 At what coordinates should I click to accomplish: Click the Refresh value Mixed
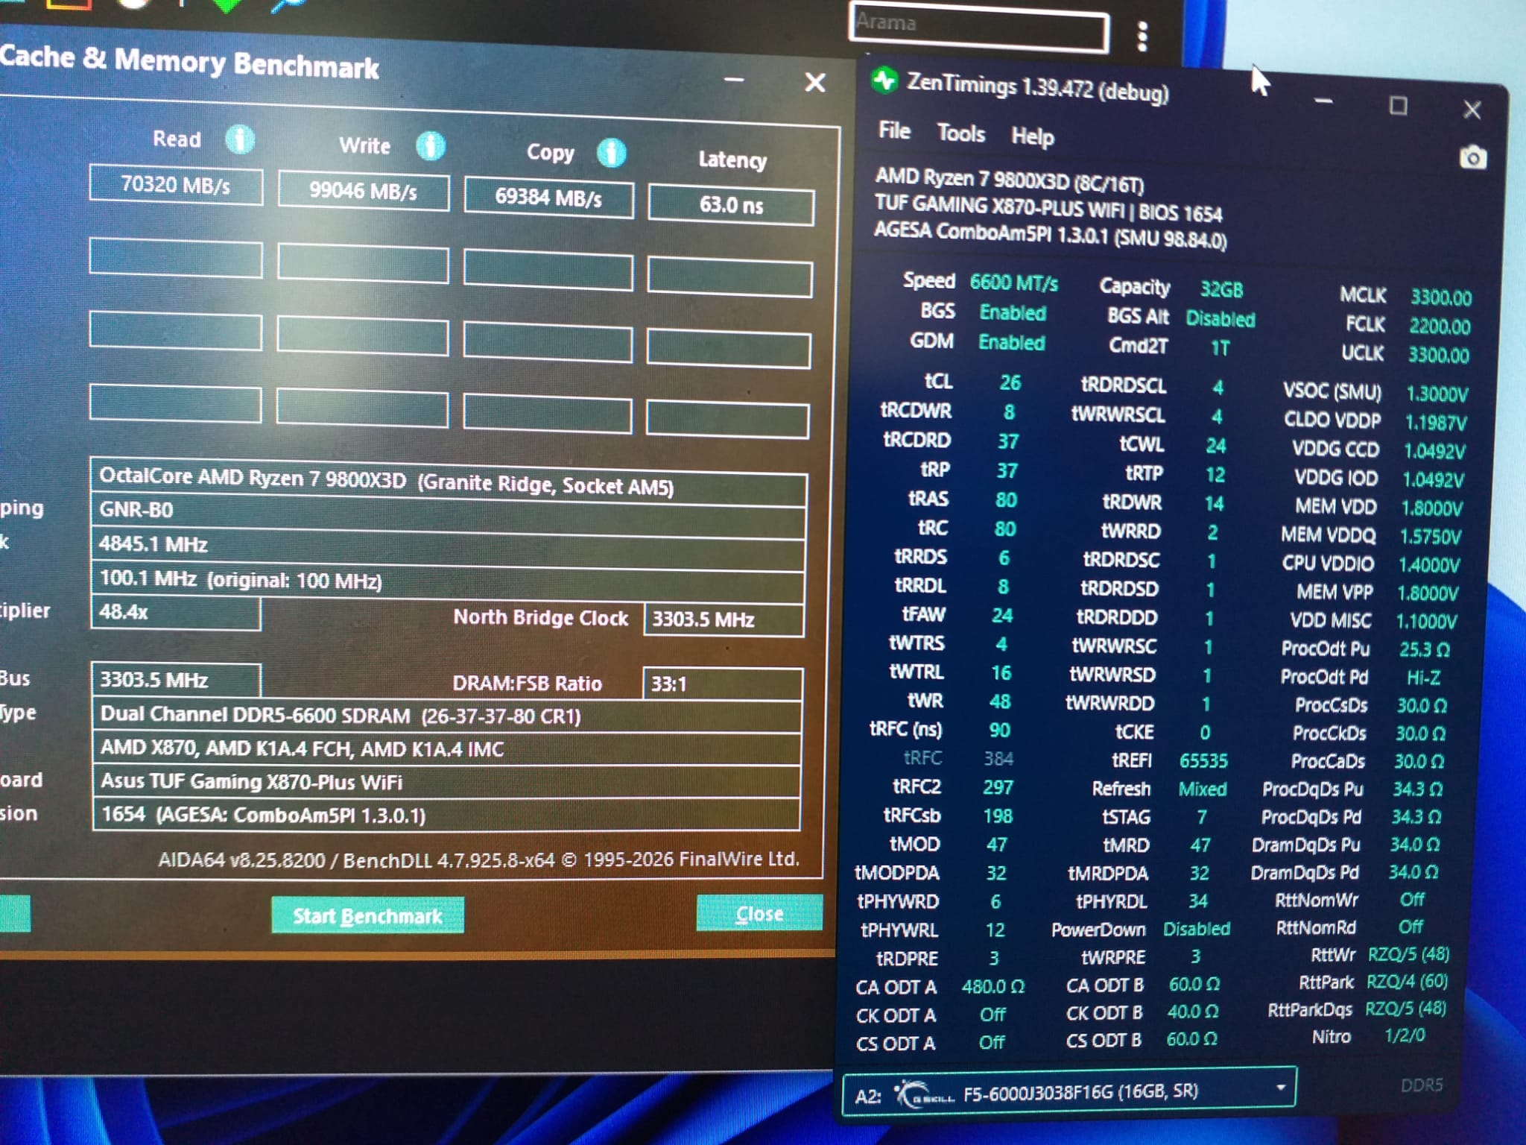click(1203, 789)
